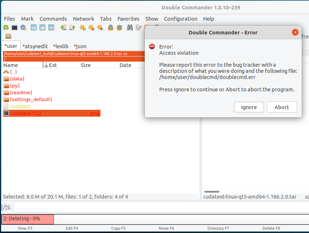Switch to the *lexlib tab
This screenshot has width=309, height=233.
61,46
